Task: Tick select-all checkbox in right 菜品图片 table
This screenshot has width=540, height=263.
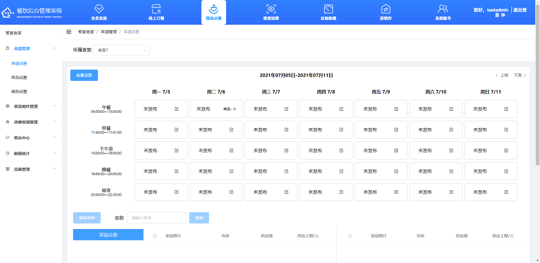Action: coord(350,236)
